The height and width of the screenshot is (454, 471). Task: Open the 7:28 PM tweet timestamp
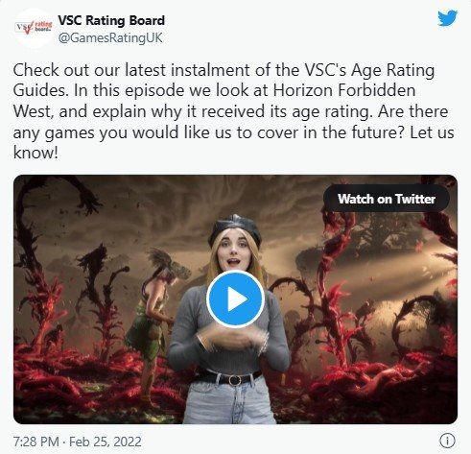[x=36, y=442]
